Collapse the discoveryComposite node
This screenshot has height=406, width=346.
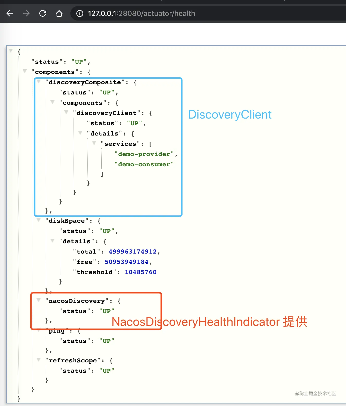click(x=39, y=81)
